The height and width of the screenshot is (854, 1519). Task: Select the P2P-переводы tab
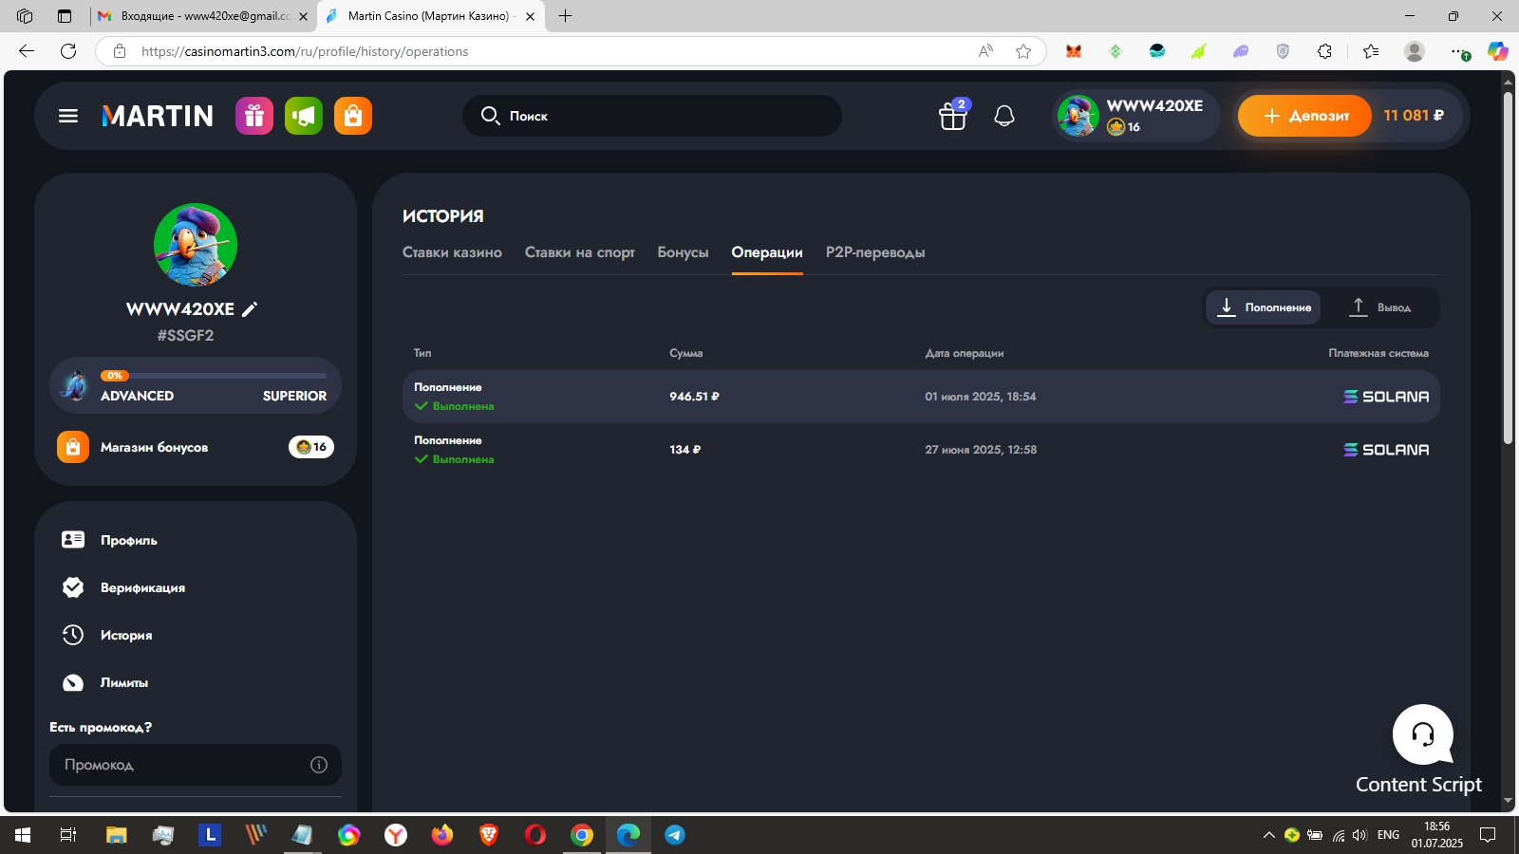875,252
